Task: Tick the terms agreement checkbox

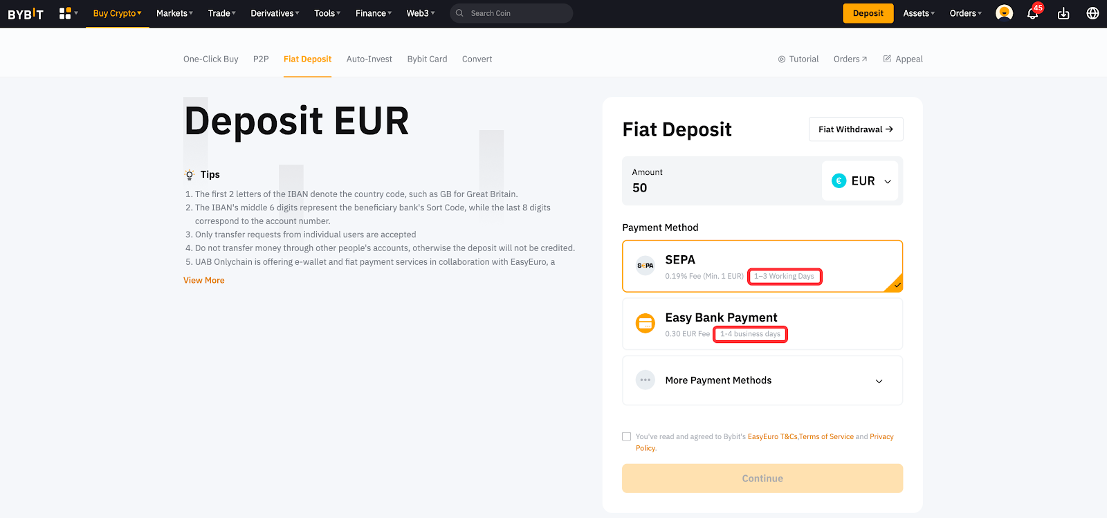Action: tap(627, 436)
